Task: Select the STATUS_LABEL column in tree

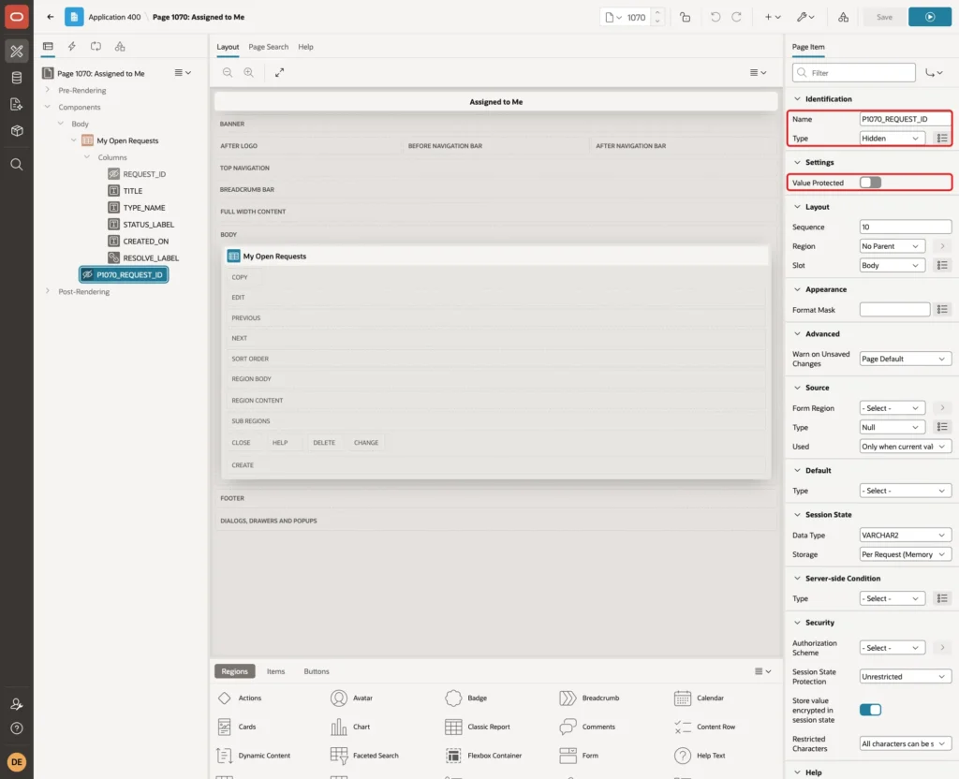Action: (148, 225)
